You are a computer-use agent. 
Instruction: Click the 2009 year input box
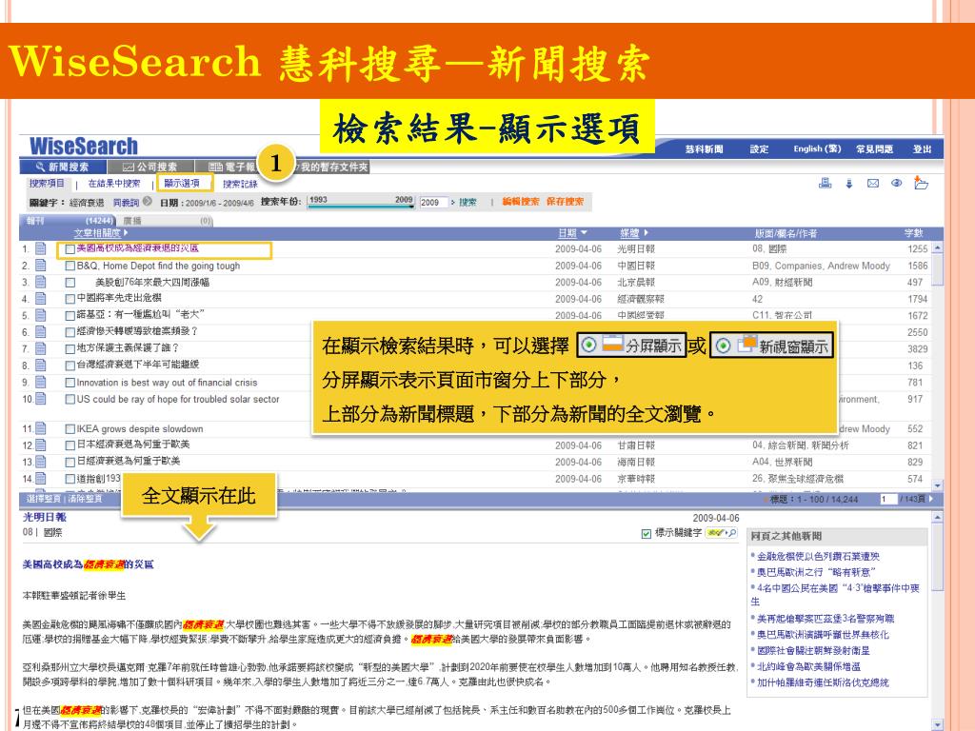pos(433,202)
